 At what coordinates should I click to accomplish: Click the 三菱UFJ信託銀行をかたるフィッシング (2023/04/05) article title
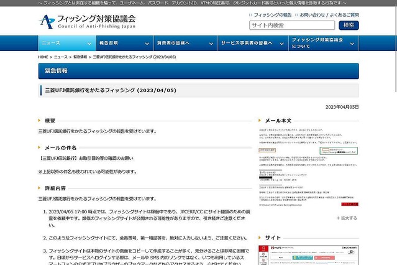(x=111, y=90)
